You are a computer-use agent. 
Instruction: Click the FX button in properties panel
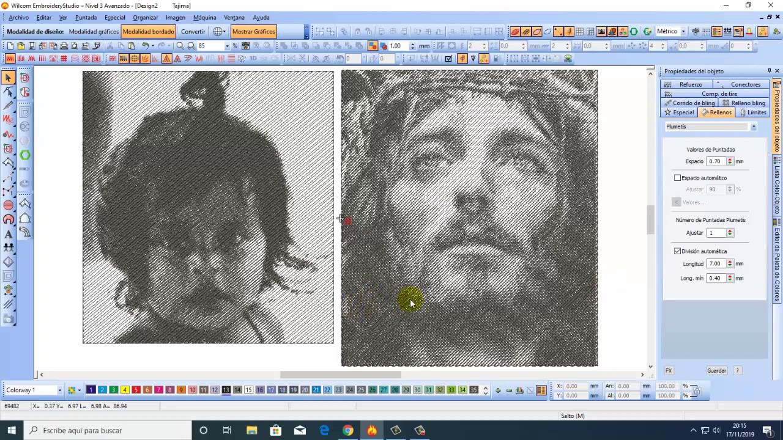click(x=669, y=370)
